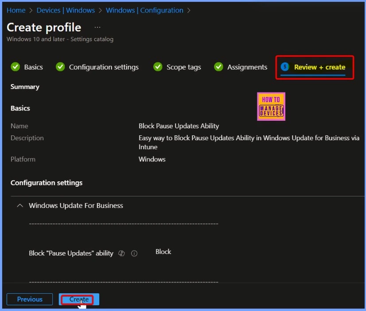The image size is (366, 311).
Task: Open the Copilot icon beside Block Pause Updates
Action: (121, 253)
